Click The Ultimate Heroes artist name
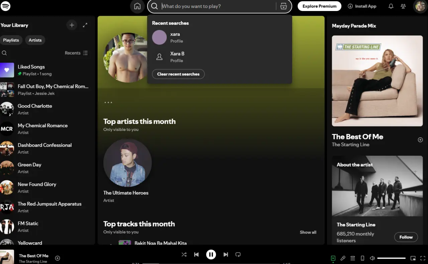 pos(126,193)
